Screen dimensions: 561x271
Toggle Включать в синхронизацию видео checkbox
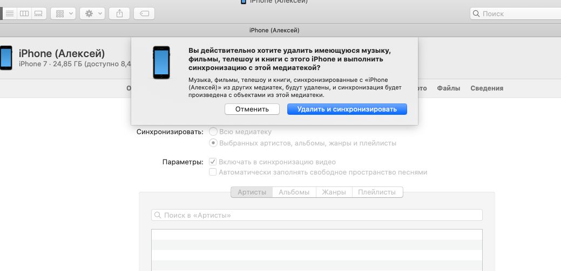tap(213, 162)
